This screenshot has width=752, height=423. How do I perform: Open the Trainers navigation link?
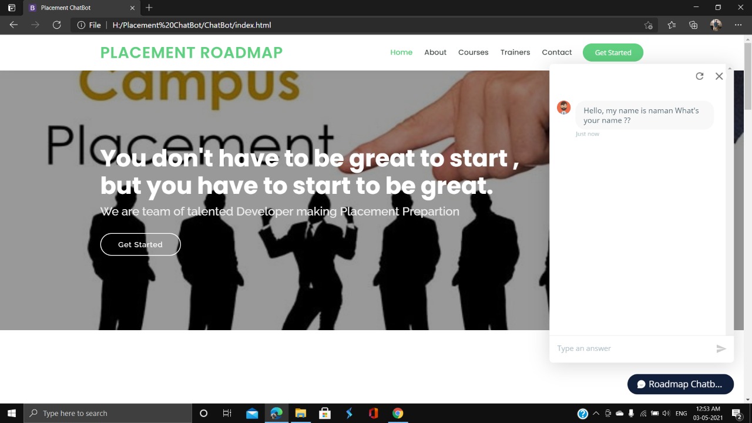pyautogui.click(x=515, y=52)
